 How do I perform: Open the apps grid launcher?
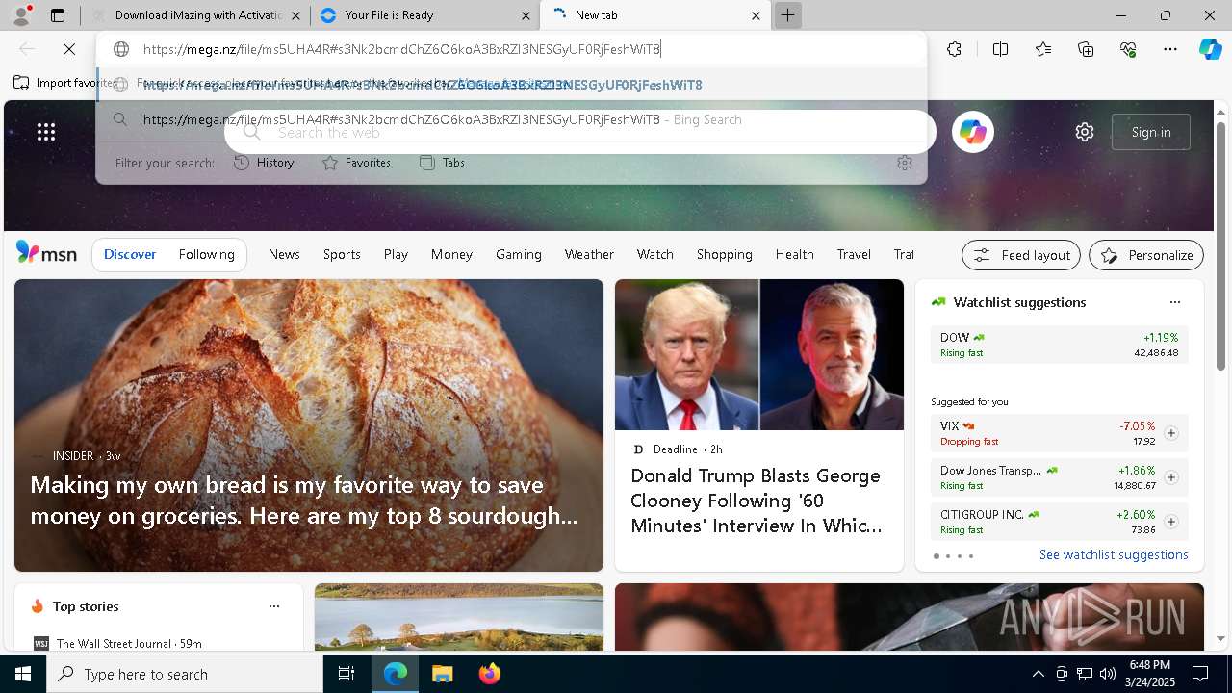click(46, 132)
